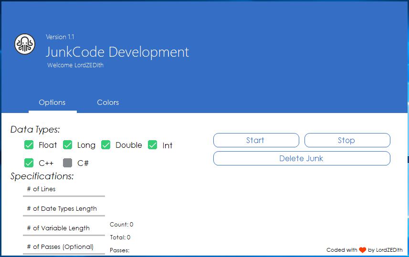Click the Passes: status label
The image size is (409, 257).
(119, 250)
